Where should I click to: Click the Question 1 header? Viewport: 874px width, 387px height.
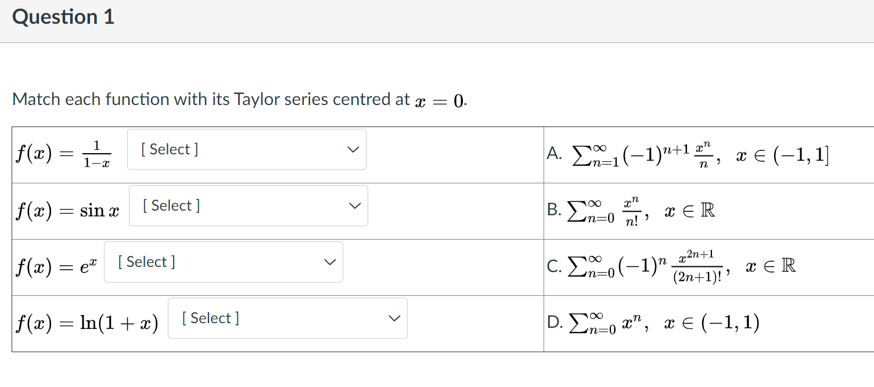(x=63, y=17)
